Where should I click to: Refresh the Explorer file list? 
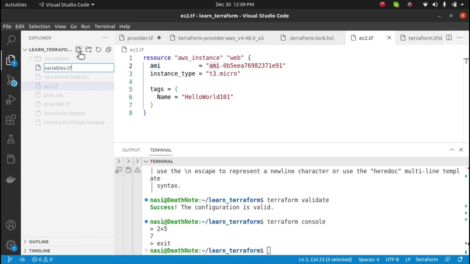(x=98, y=49)
